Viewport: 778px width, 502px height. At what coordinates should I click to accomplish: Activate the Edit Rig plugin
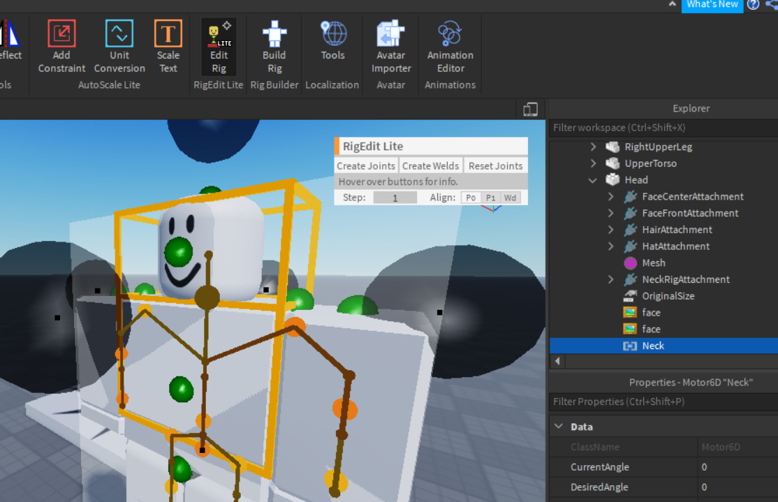pos(219,47)
